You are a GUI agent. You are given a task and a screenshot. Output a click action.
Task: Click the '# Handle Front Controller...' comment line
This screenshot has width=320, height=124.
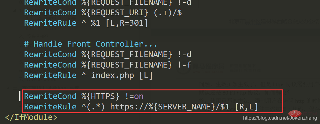point(91,44)
